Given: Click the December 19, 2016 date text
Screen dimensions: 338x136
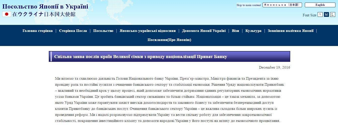Looking at the screenshot, I should [x=274, y=68].
